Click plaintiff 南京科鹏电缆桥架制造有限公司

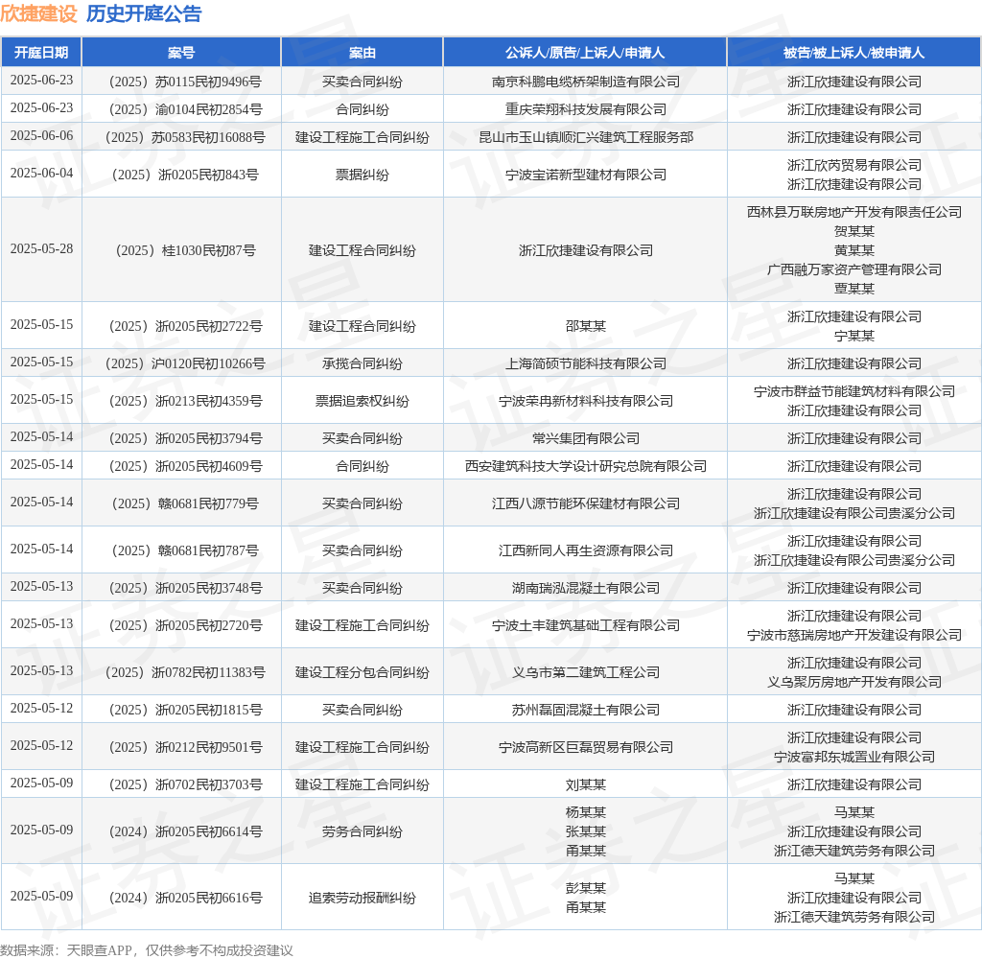tap(586, 82)
